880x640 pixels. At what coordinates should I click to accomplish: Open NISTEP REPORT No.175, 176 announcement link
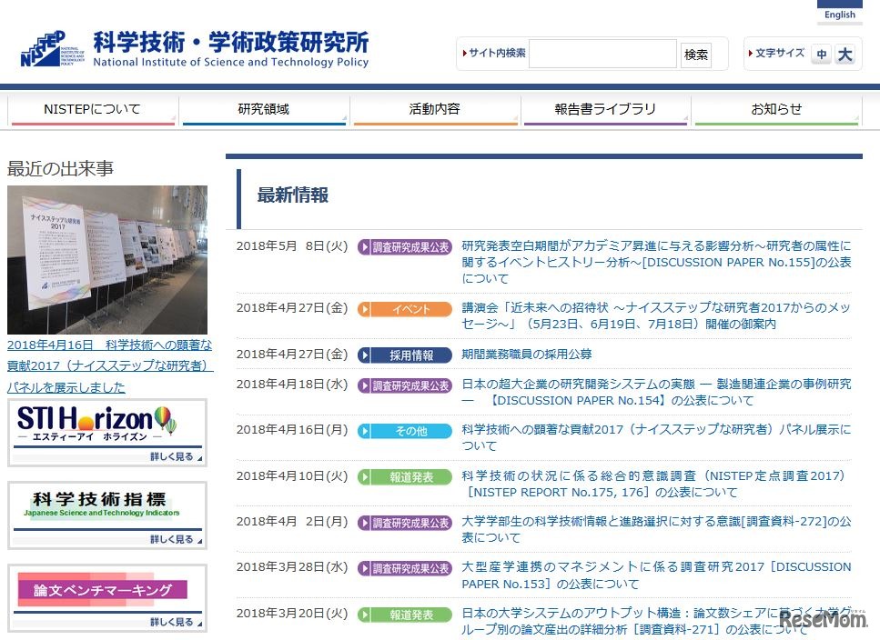click(x=656, y=484)
